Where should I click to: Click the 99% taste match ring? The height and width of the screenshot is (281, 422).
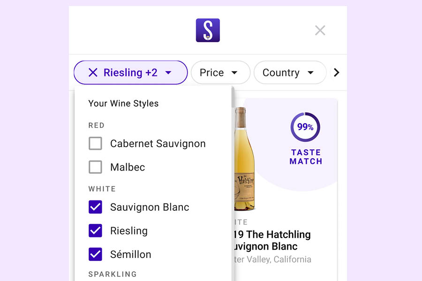point(305,127)
